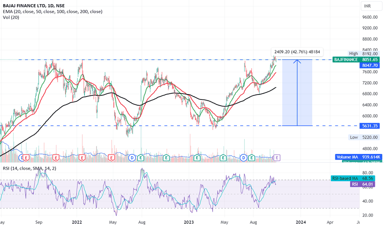384x227 pixels.
Task: Select the green earnings marker above May 2023
Action: [x=223, y=158]
